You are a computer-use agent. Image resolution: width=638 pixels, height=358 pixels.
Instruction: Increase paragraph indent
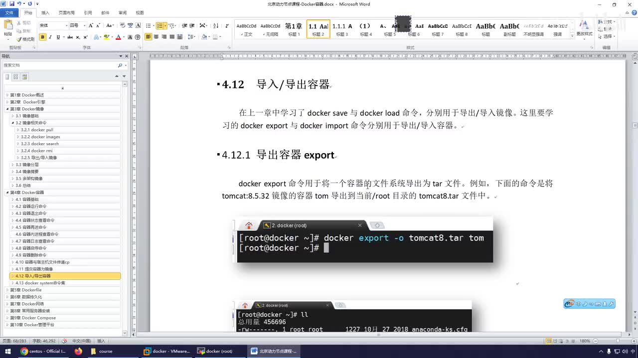click(x=192, y=25)
